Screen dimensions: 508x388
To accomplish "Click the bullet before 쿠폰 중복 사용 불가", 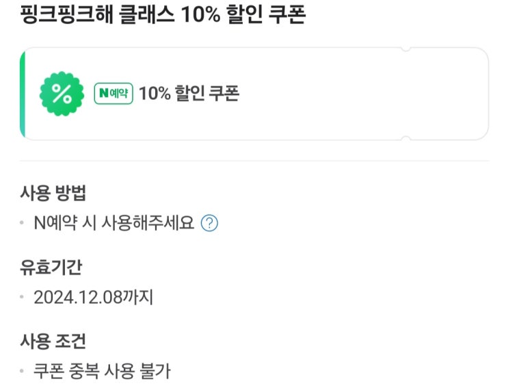I will point(23,372).
